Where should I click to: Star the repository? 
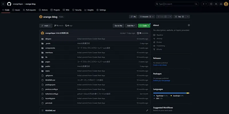pos(179,17)
